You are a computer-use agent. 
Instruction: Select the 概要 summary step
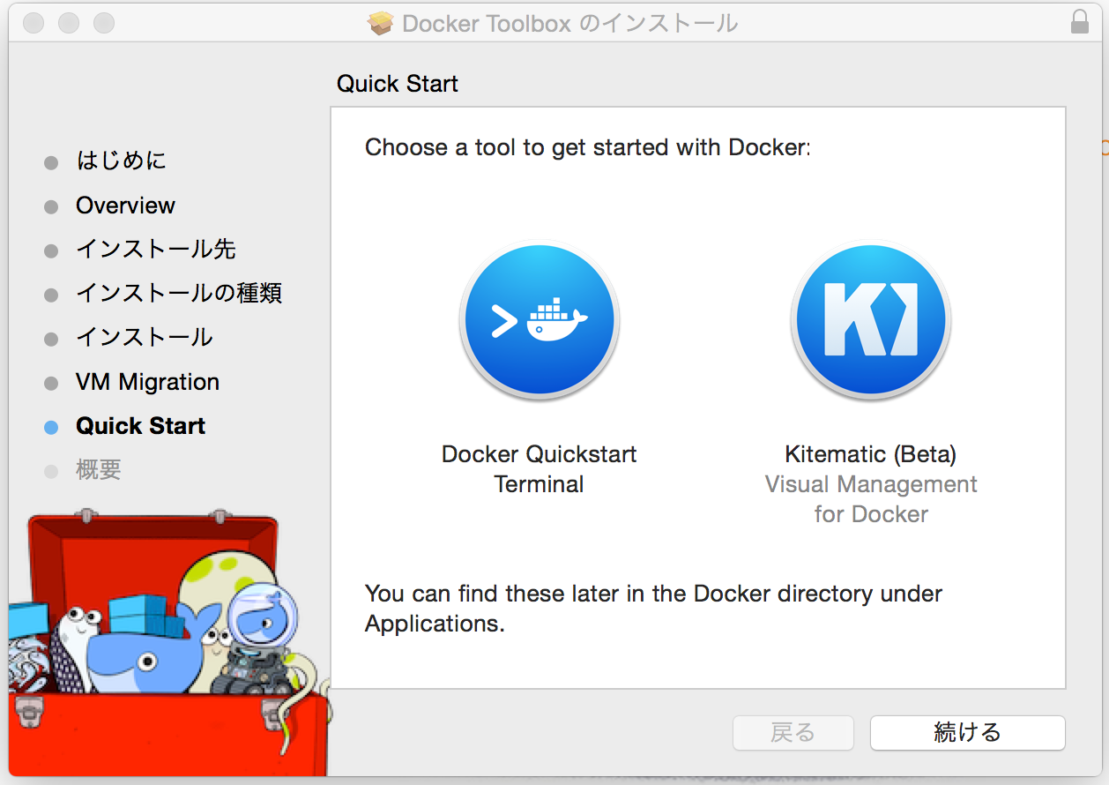pos(98,470)
